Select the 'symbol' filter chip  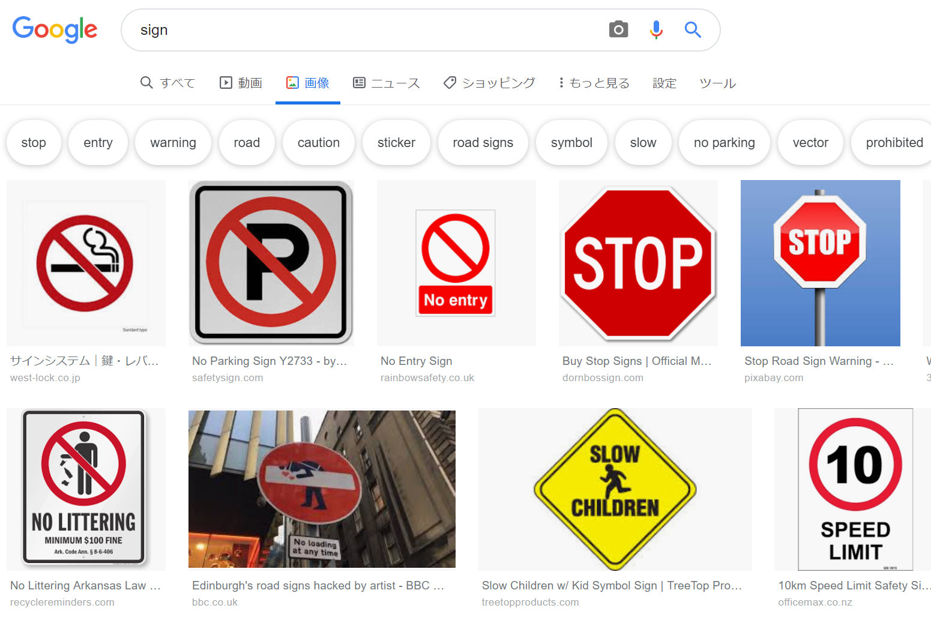pyautogui.click(x=571, y=142)
